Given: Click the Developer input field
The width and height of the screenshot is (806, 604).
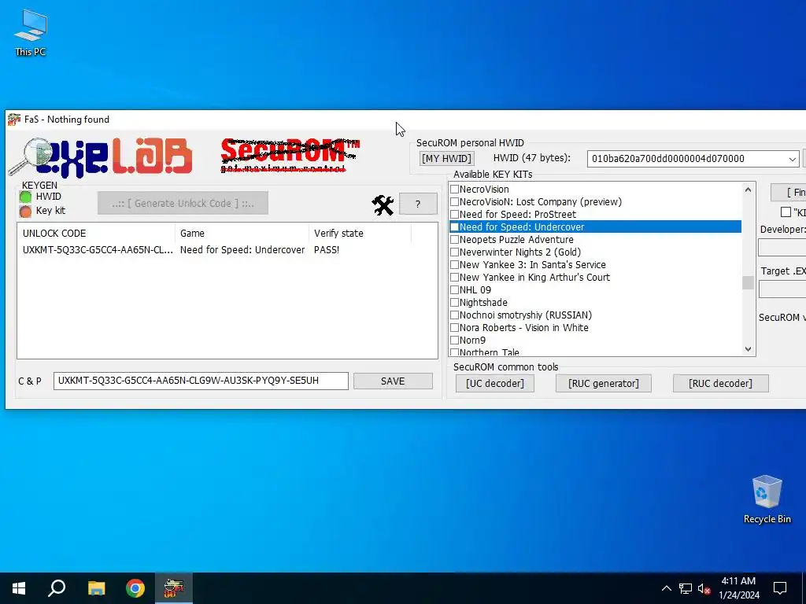Looking at the screenshot, I should click(x=782, y=248).
